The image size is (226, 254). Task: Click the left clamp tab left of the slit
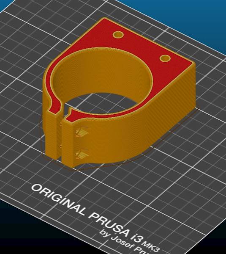[52, 135]
